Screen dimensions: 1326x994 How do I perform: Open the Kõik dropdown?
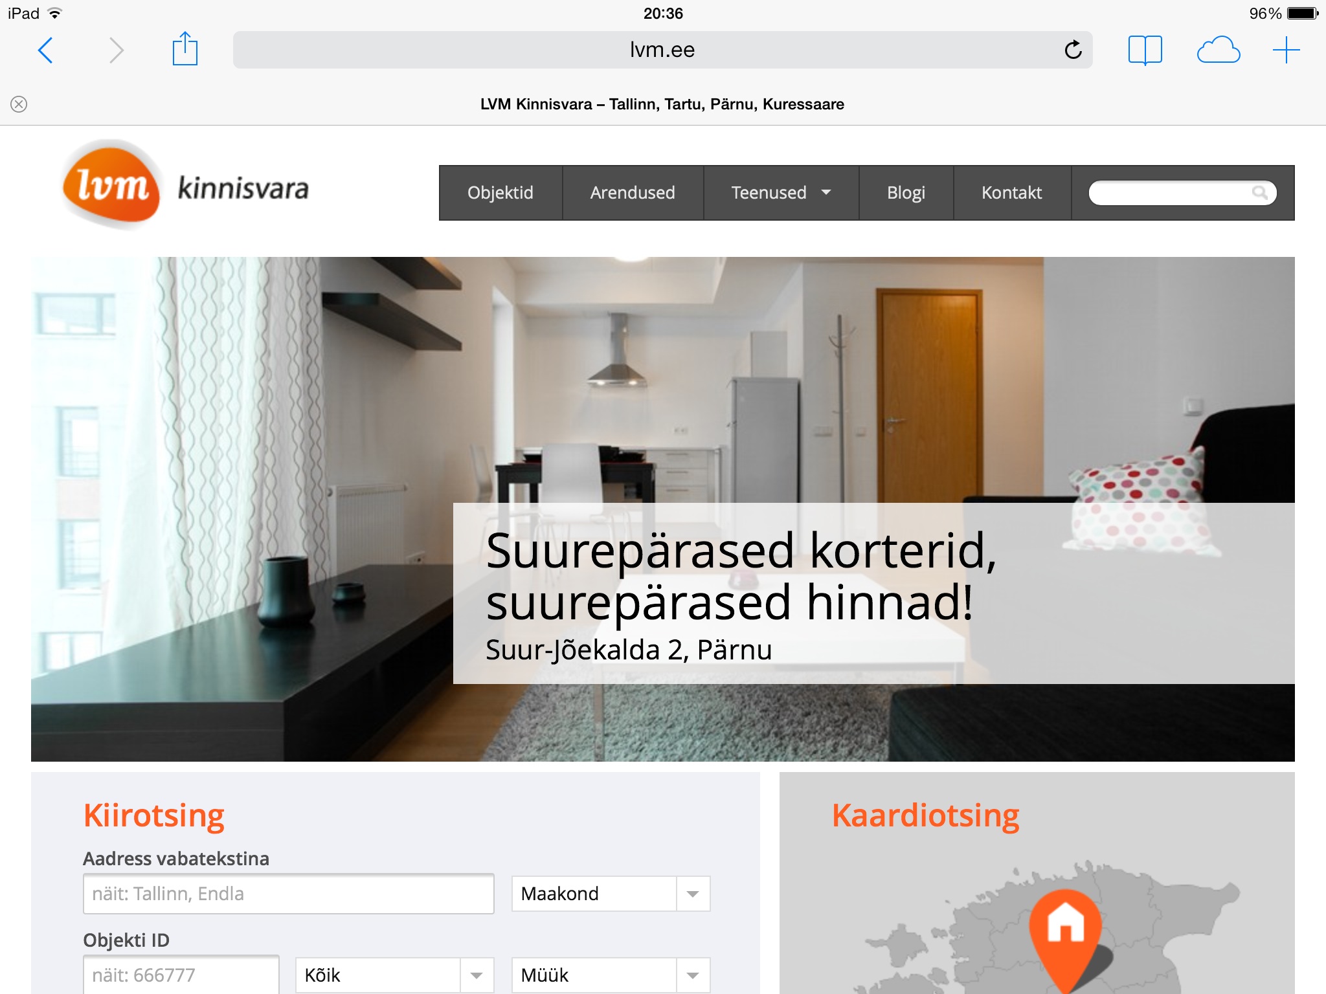pos(394,975)
